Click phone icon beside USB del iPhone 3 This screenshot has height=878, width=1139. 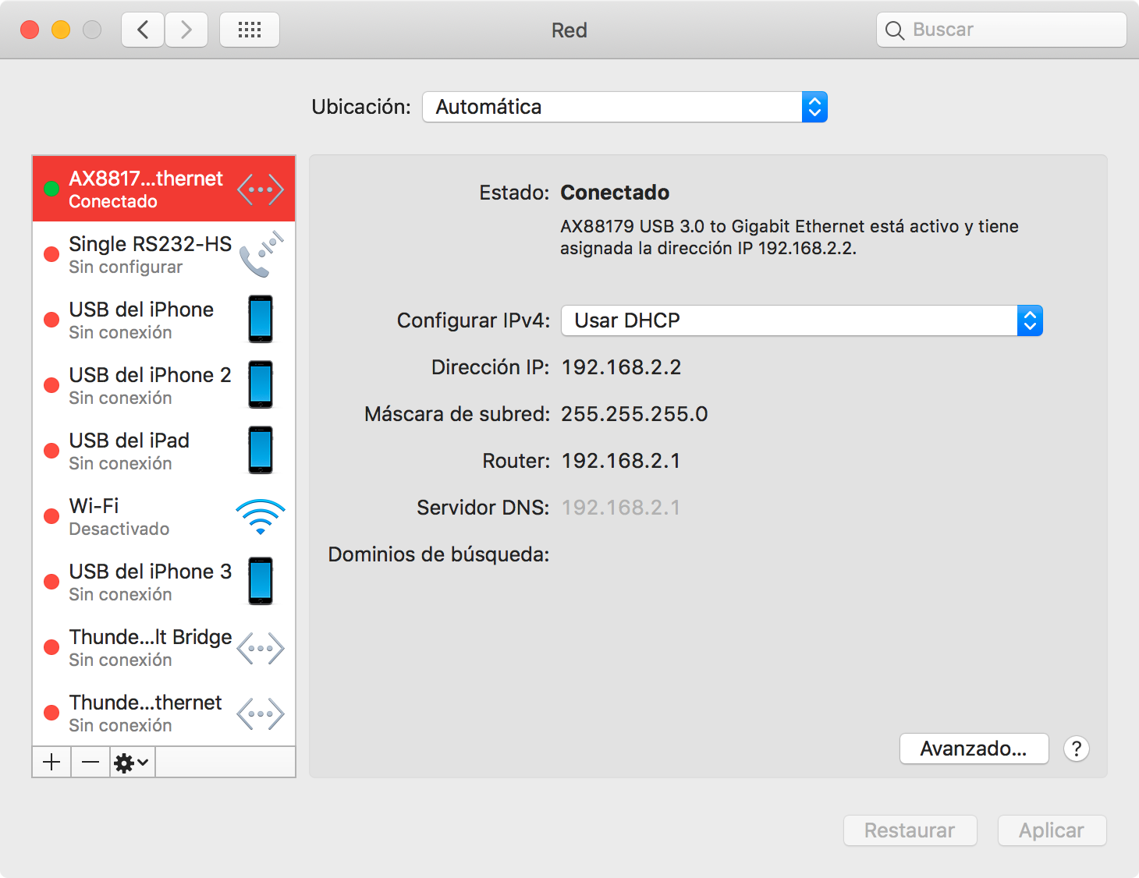(261, 581)
